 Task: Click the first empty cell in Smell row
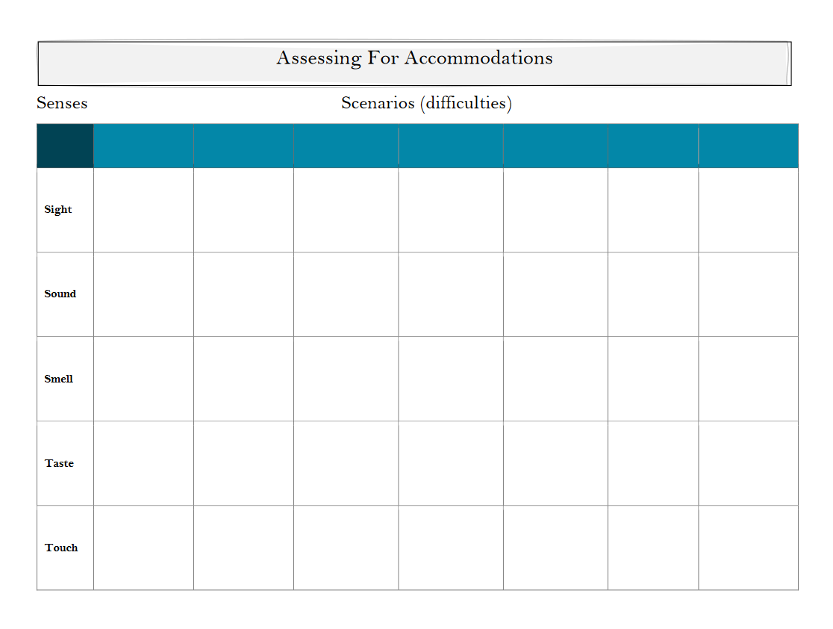pos(143,379)
